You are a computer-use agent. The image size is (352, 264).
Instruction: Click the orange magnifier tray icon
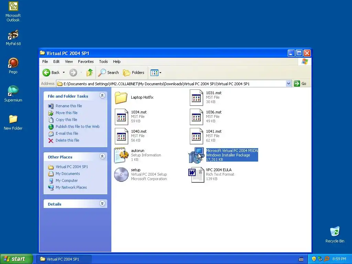click(327, 259)
